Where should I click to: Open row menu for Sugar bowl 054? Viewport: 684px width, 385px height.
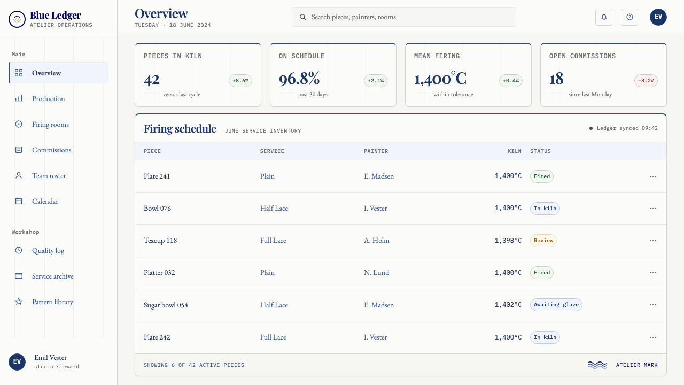(x=653, y=305)
